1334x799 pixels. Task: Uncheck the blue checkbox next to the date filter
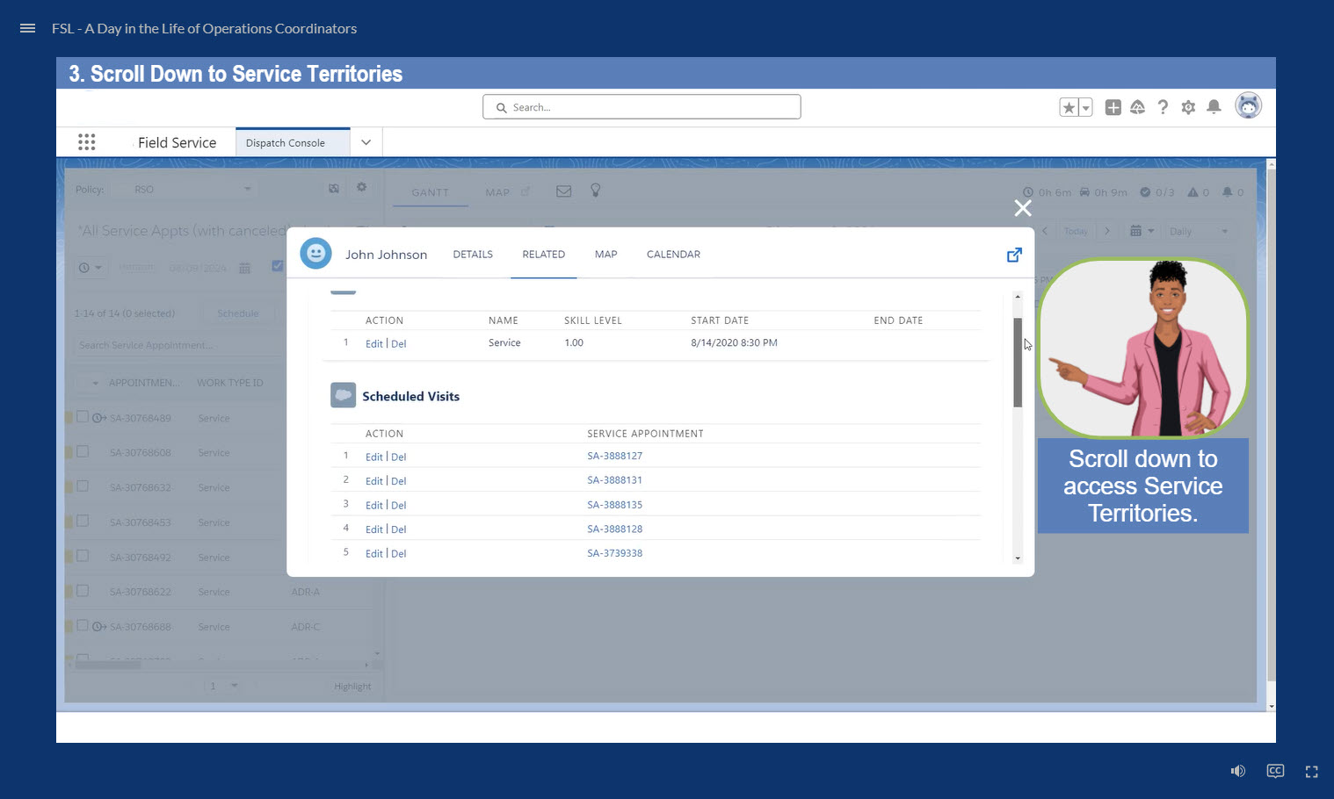coord(278,266)
